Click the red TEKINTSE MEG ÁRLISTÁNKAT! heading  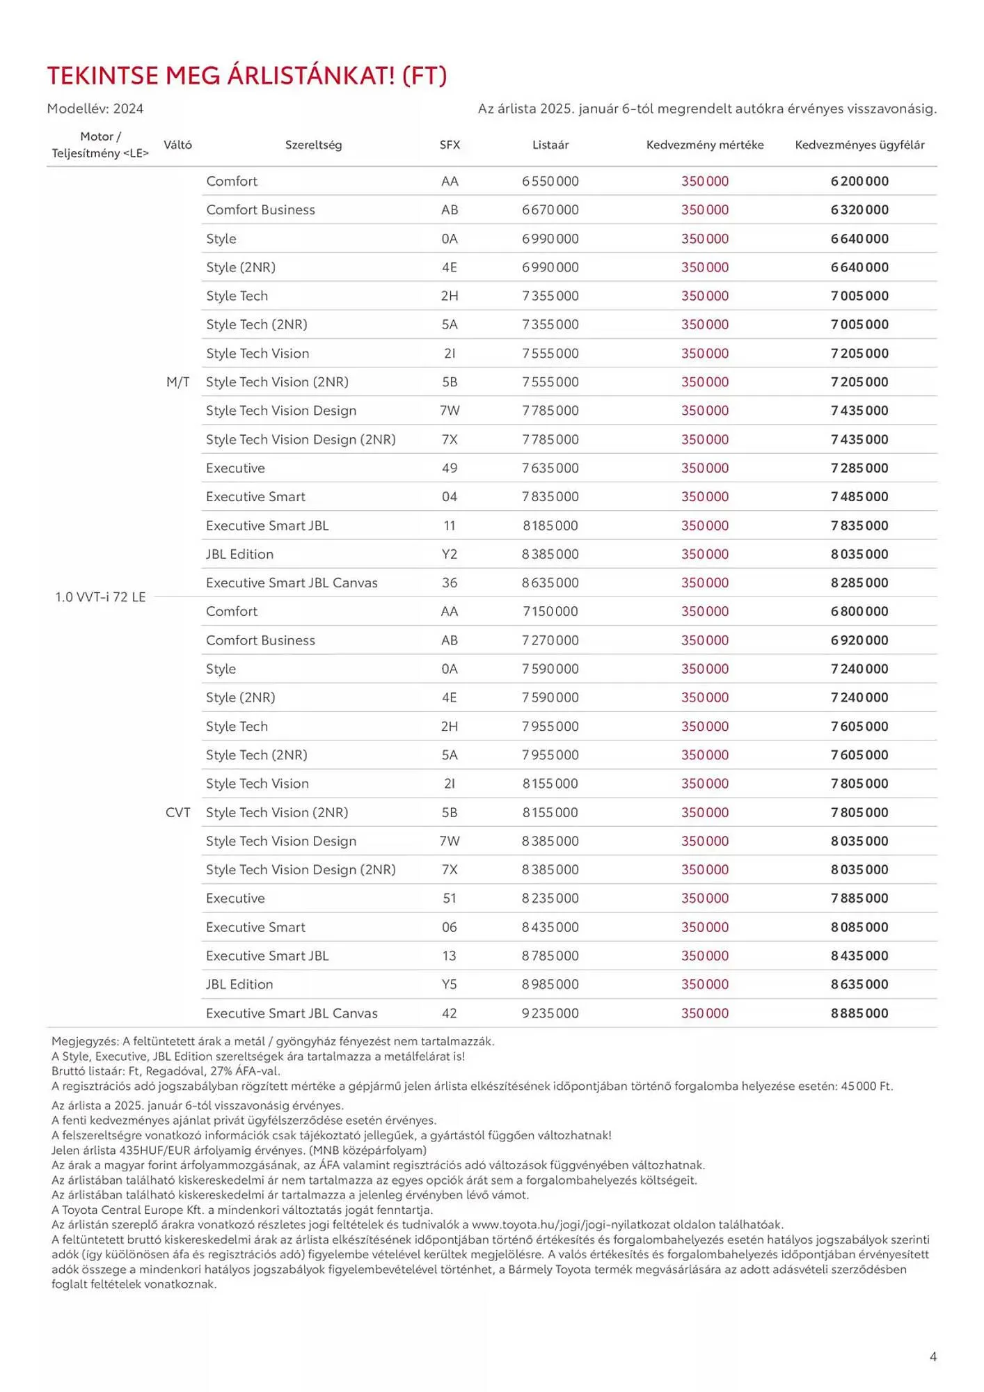pyautogui.click(x=247, y=76)
